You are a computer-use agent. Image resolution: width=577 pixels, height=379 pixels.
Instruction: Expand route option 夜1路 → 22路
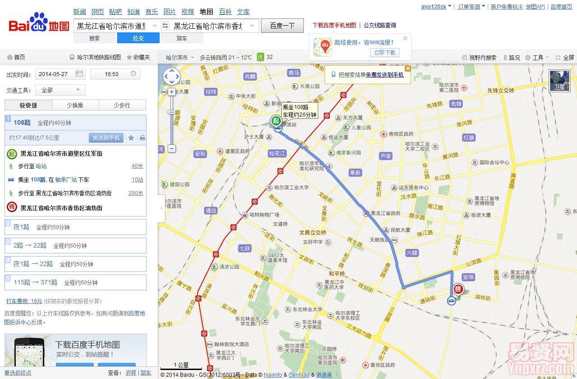(75, 264)
